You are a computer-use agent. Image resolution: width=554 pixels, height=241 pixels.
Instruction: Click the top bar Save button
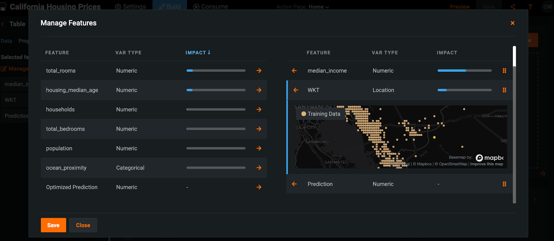coord(489,7)
